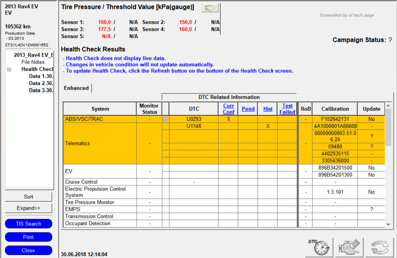Click scroll down arrow of results table
Image resolution: width=397 pixels, height=258 pixels.
pyautogui.click(x=388, y=224)
